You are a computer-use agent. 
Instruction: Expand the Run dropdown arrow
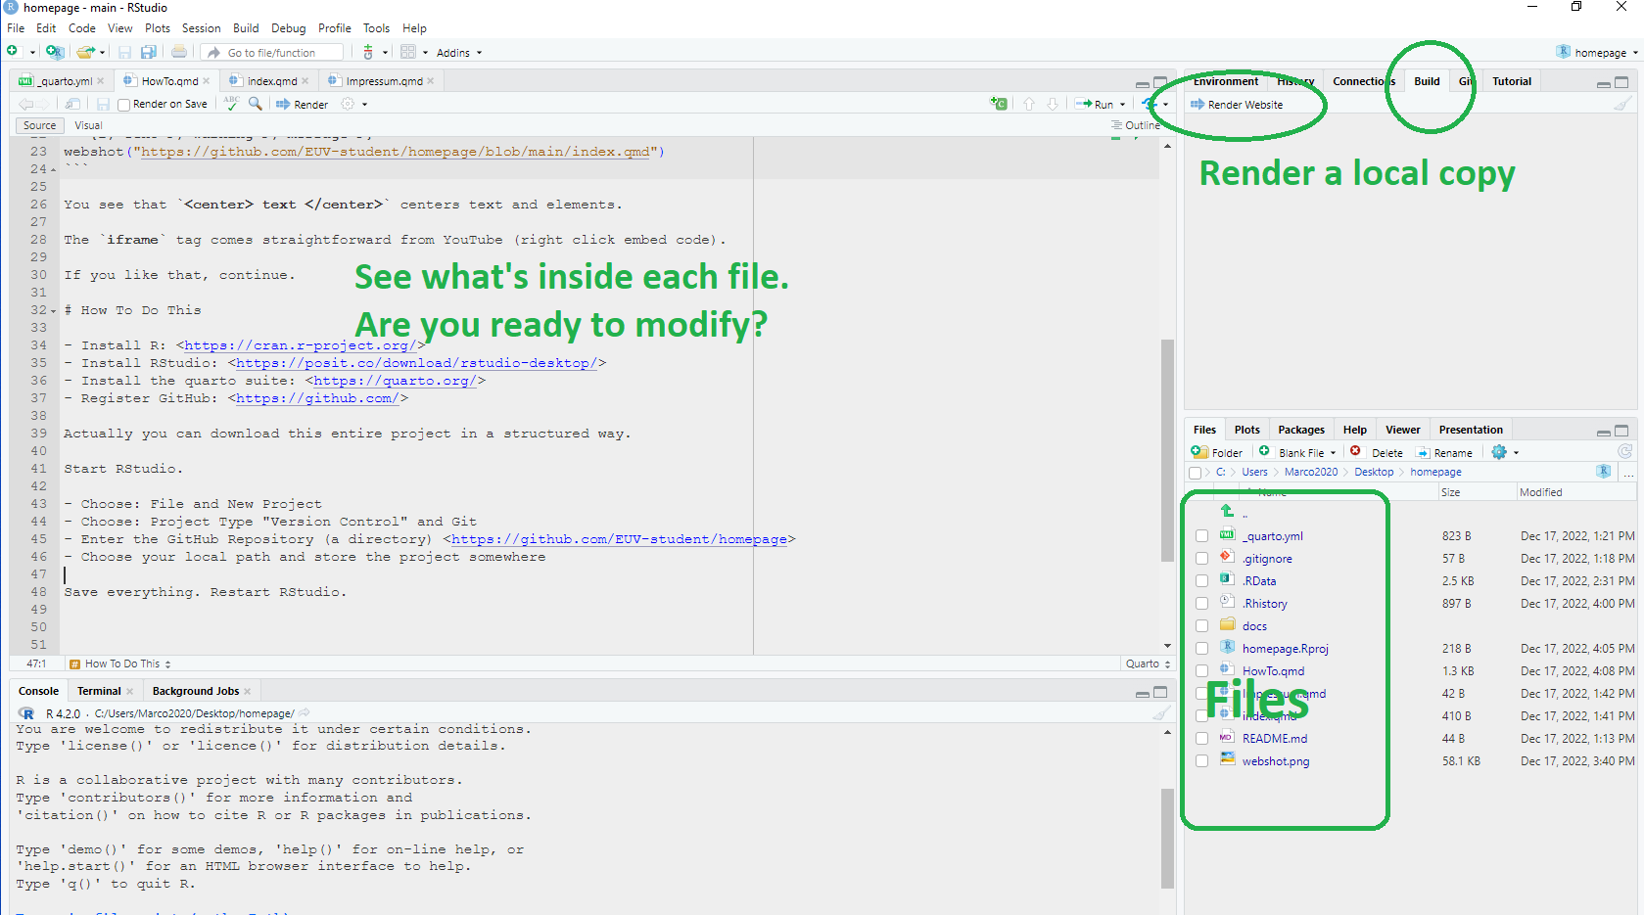(1123, 105)
